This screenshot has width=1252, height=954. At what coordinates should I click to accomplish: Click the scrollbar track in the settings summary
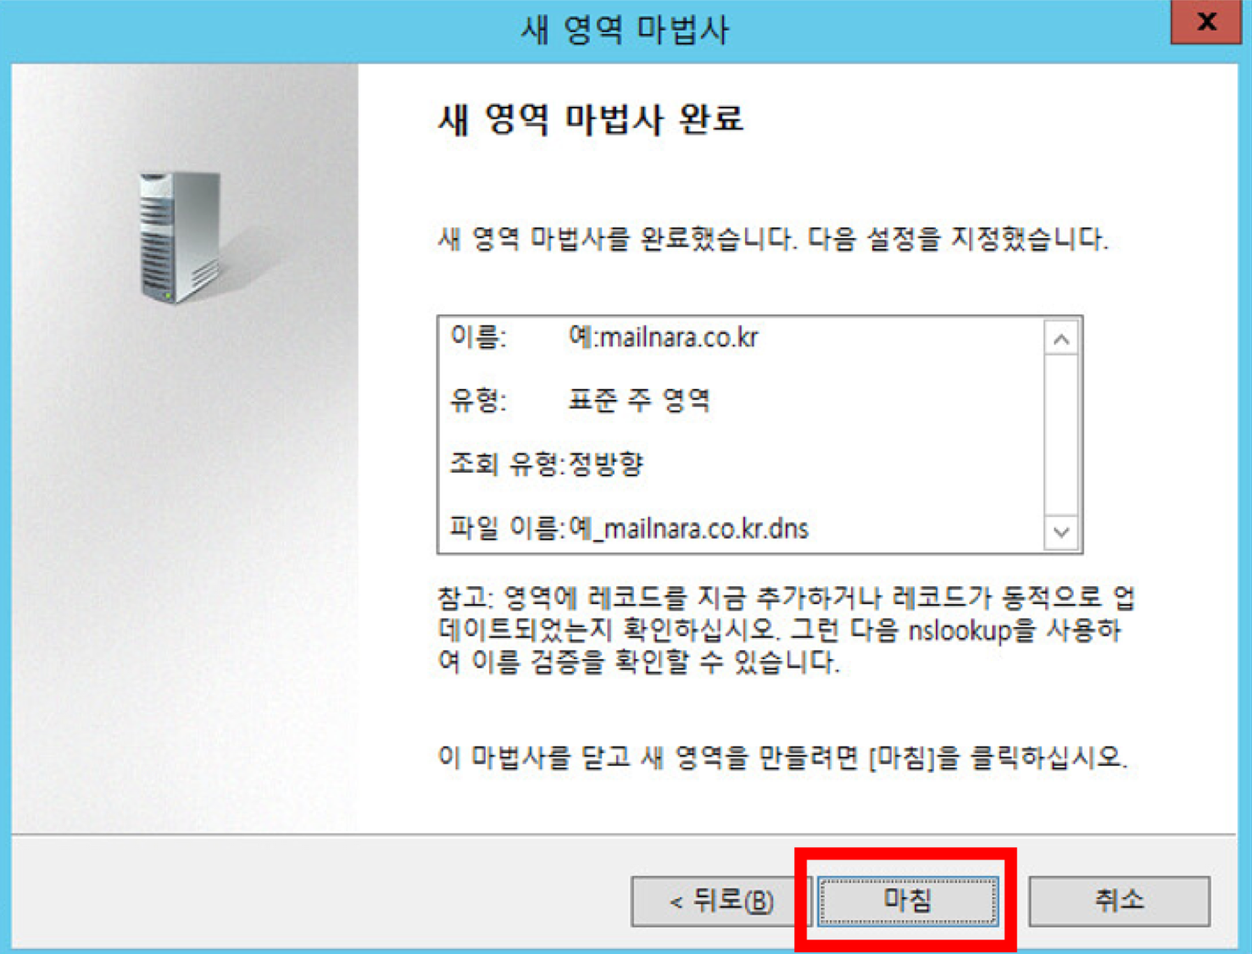click(x=1060, y=435)
